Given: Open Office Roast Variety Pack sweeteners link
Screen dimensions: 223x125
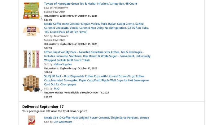Looking at the screenshot, I should click(97, 56).
